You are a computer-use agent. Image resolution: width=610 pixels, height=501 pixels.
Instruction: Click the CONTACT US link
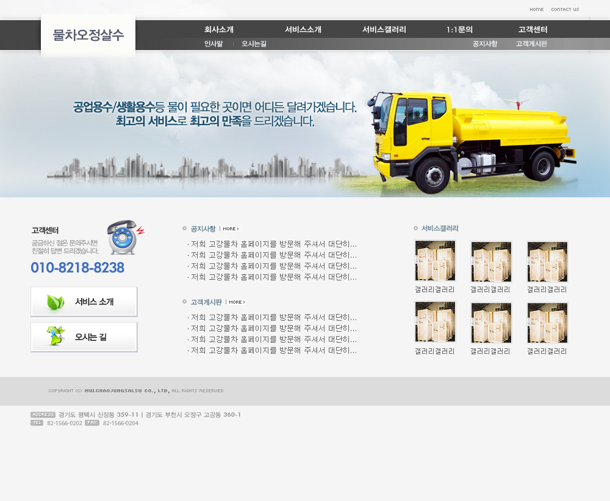(565, 9)
